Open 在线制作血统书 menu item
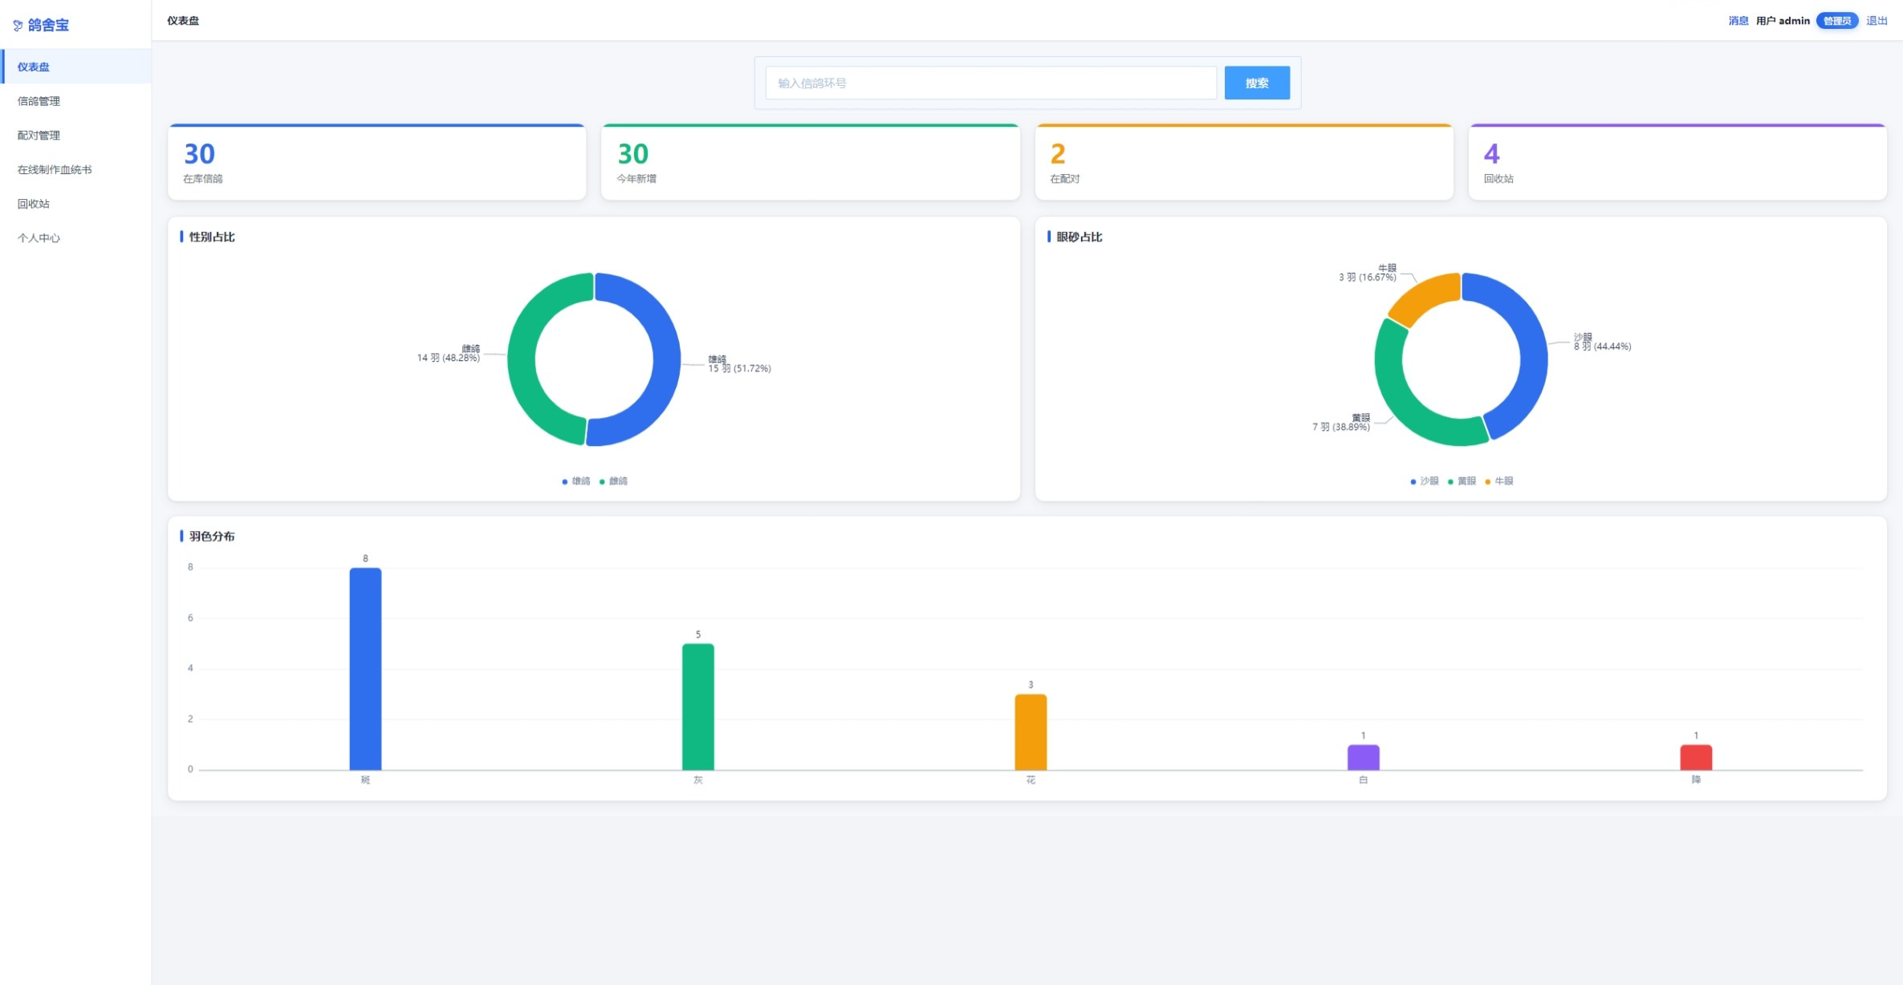 tap(75, 169)
